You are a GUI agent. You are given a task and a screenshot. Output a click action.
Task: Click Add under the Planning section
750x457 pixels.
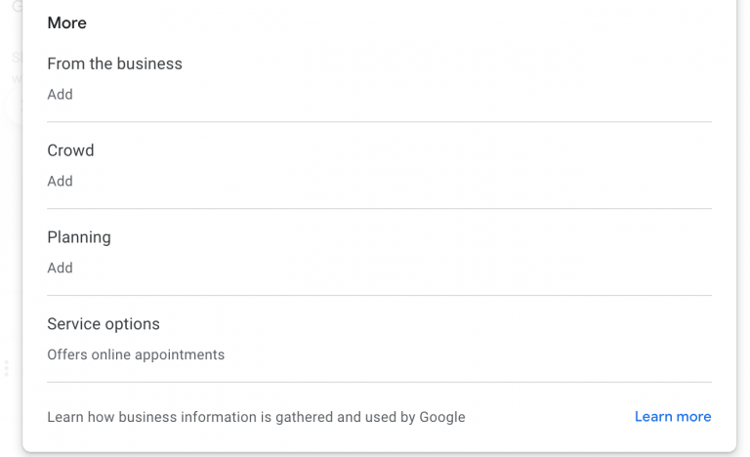click(60, 269)
